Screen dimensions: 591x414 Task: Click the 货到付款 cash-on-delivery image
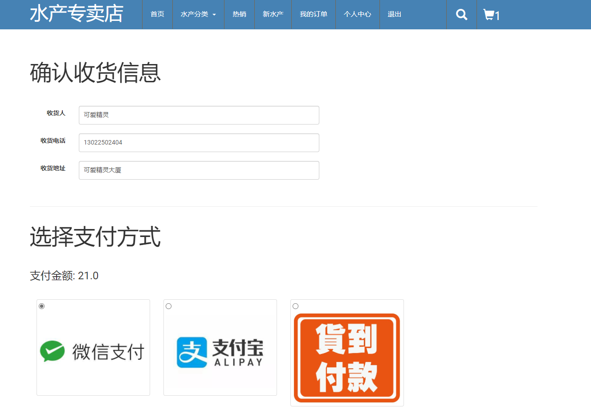point(347,358)
